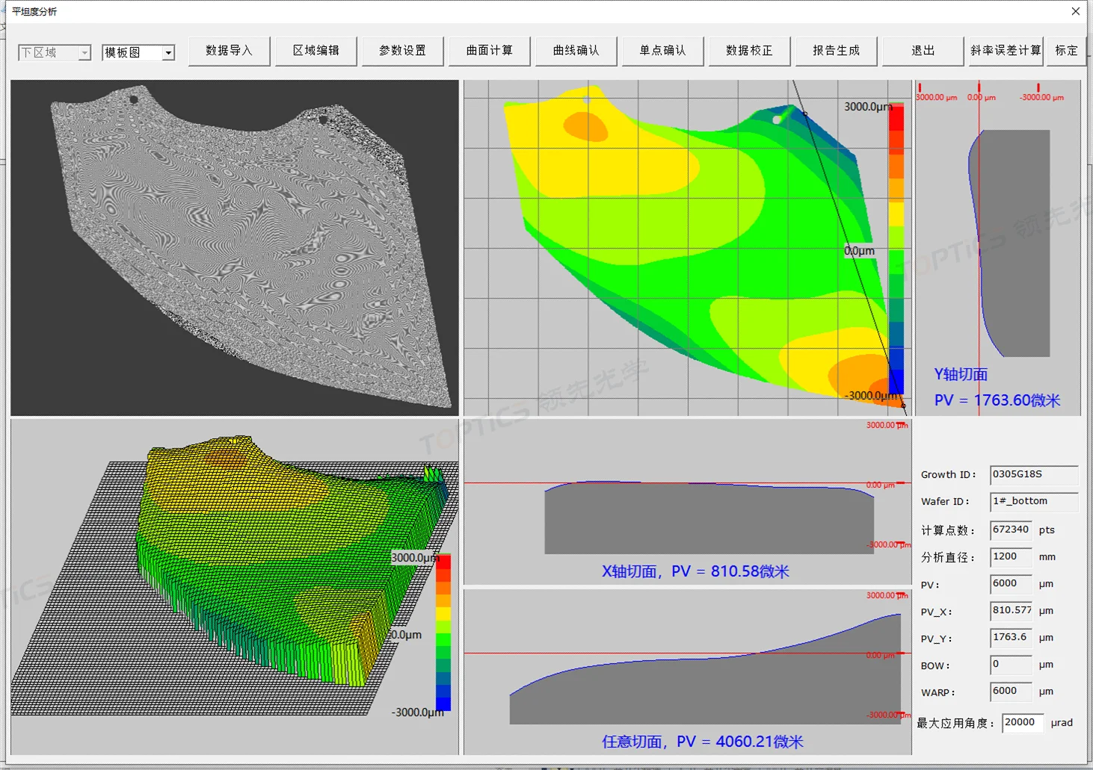
Task: Click the 单点确认 button
Action: [663, 51]
